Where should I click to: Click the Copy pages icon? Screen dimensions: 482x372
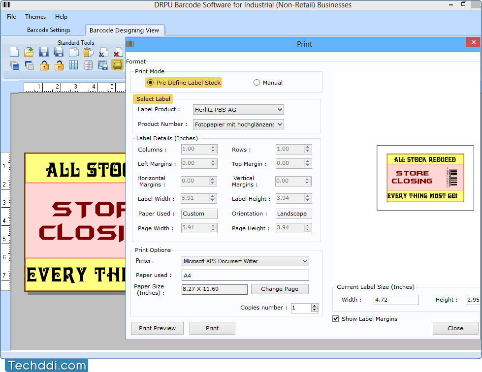(x=73, y=52)
